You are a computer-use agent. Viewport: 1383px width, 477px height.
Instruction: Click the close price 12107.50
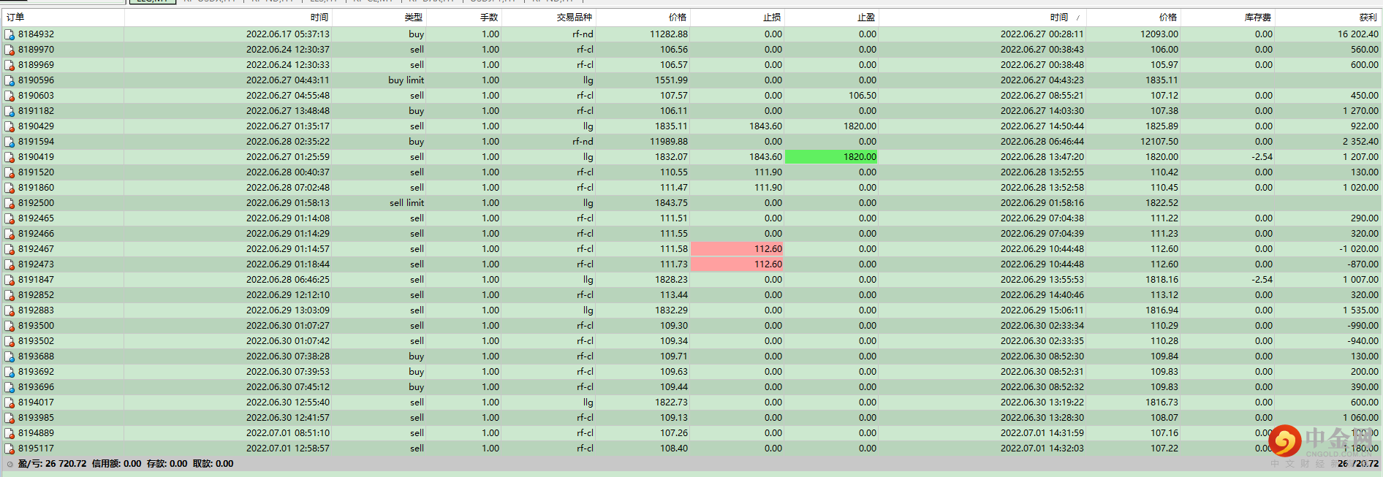1159,142
